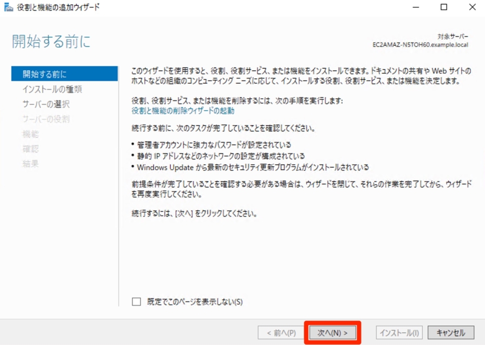Close the wizard with the X button
This screenshot has height=345, width=485.
pyautogui.click(x=472, y=7)
